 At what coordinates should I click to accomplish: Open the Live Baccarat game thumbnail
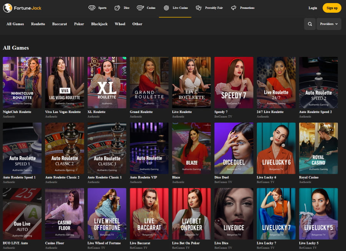(149, 214)
